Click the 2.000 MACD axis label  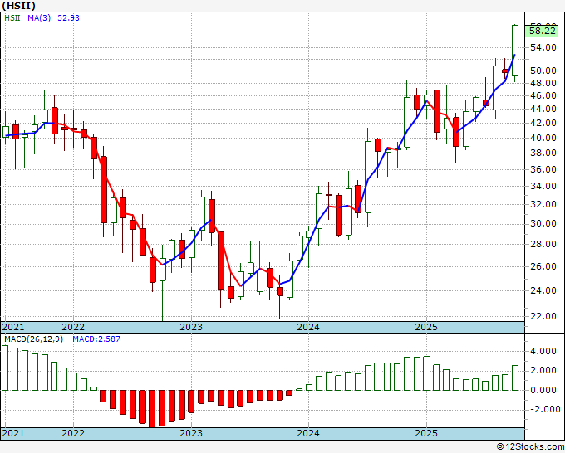click(543, 370)
